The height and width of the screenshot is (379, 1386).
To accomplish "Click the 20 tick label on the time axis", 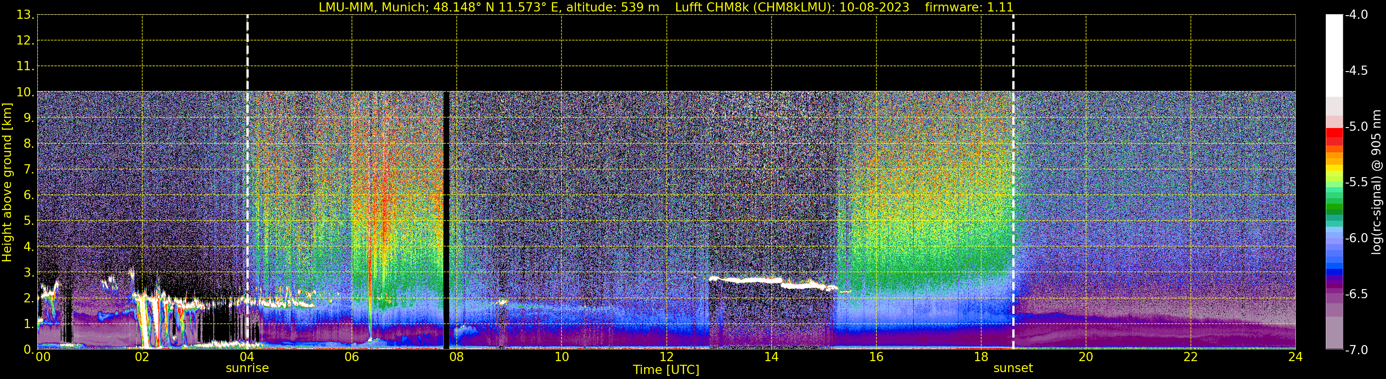I will point(1086,357).
